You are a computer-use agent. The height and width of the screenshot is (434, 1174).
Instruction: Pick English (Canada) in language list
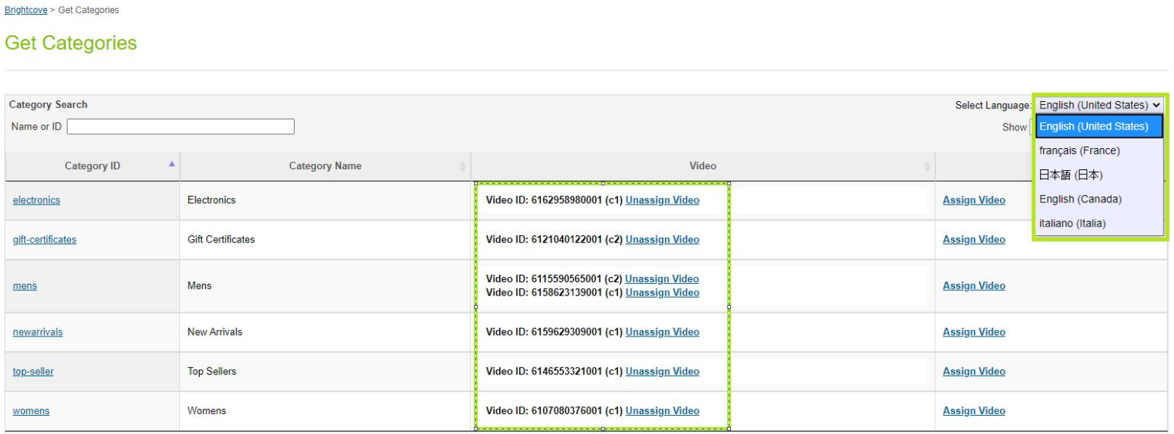click(x=1080, y=199)
